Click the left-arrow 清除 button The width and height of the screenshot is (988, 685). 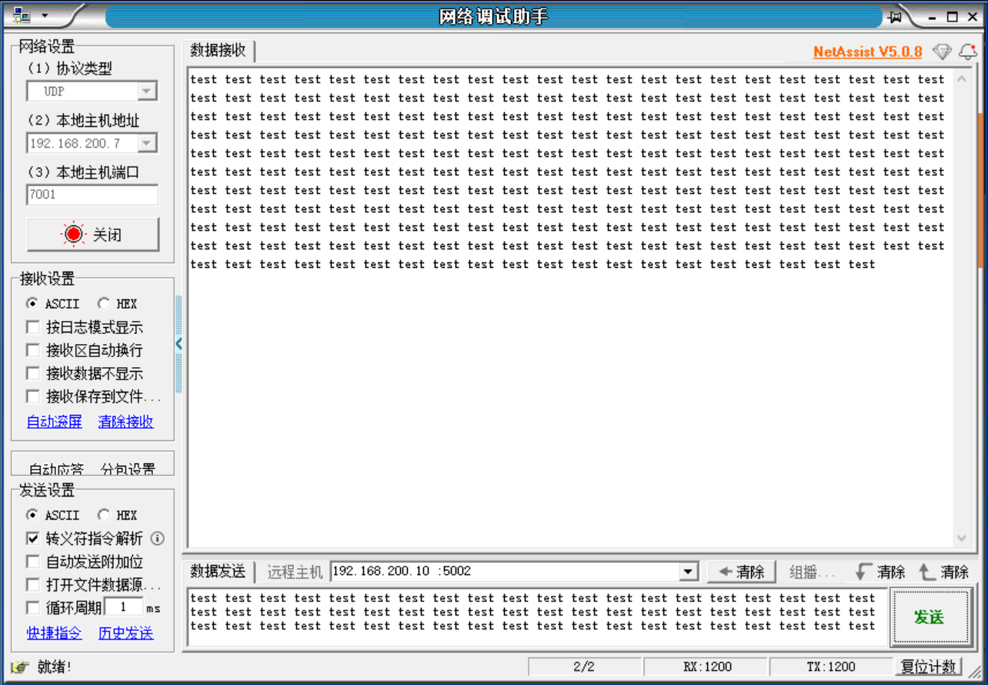741,572
